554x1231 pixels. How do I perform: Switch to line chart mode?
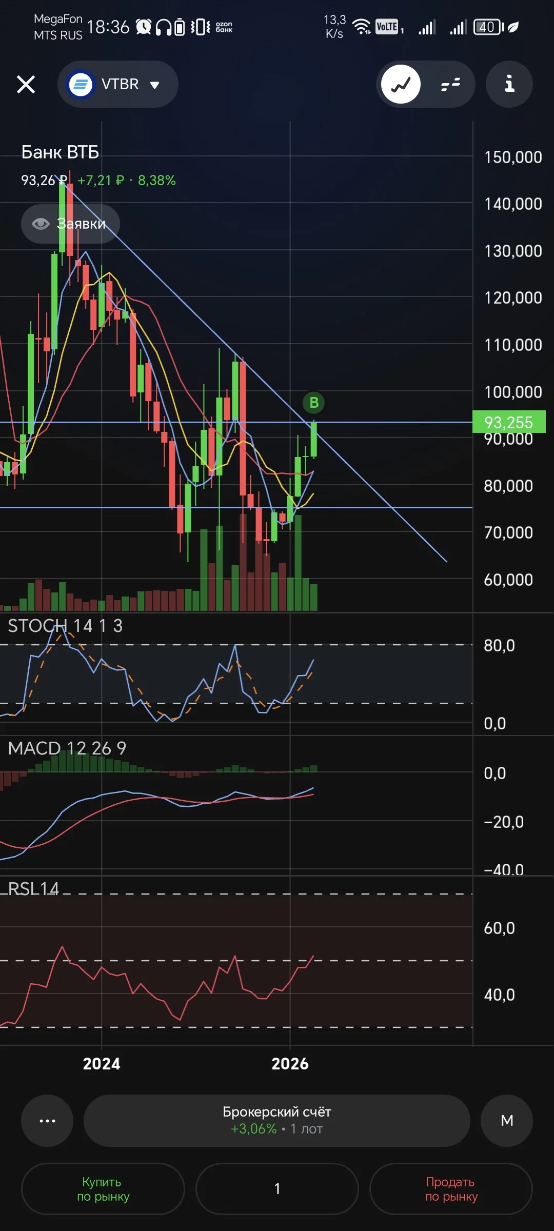tap(401, 84)
